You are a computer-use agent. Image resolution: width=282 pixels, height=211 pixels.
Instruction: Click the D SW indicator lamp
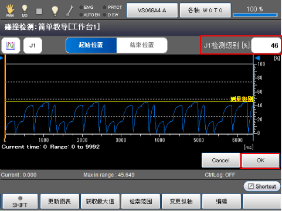click(x=104, y=15)
